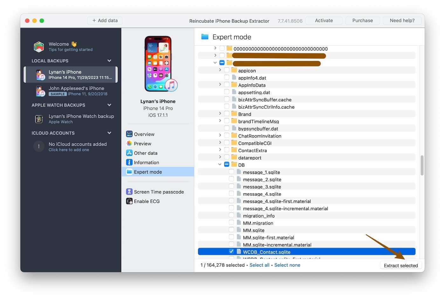
Task: Expand the AppInfoData folder
Action: click(x=220, y=84)
